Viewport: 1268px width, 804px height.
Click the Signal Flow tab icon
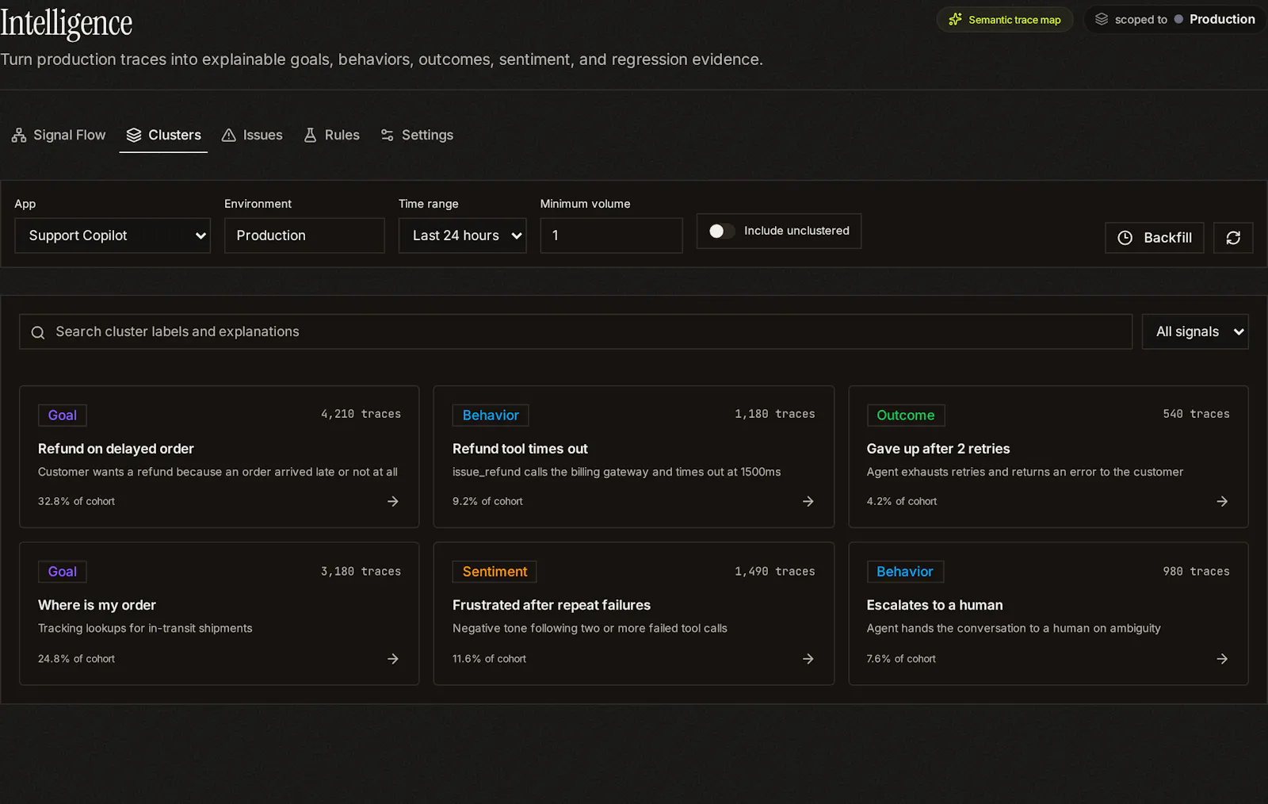tap(19, 136)
